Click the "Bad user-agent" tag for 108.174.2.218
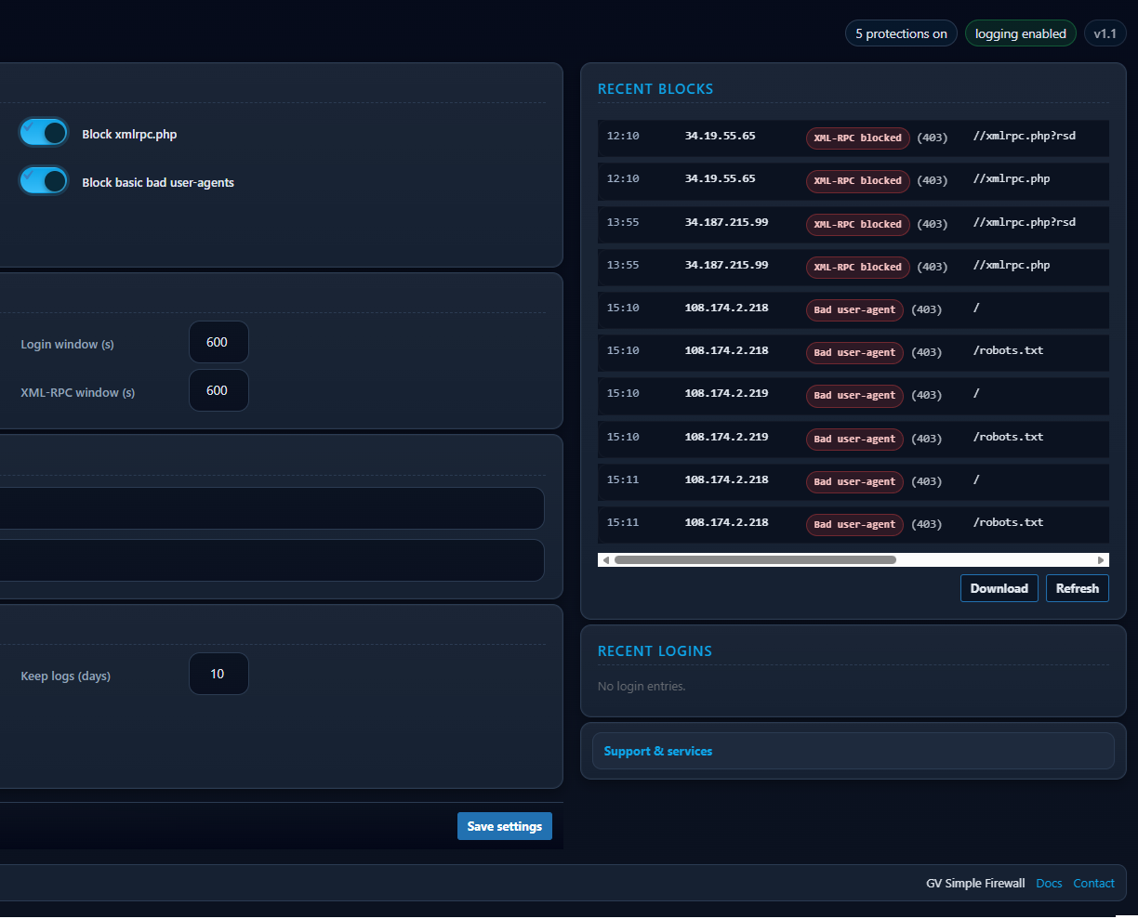Viewport: 1138px width, 919px height. point(853,309)
